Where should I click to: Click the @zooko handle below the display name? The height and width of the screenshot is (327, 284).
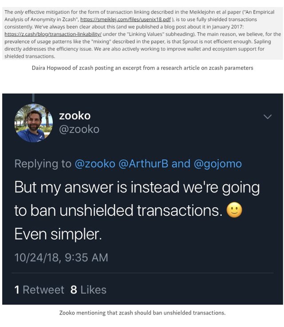click(x=79, y=129)
